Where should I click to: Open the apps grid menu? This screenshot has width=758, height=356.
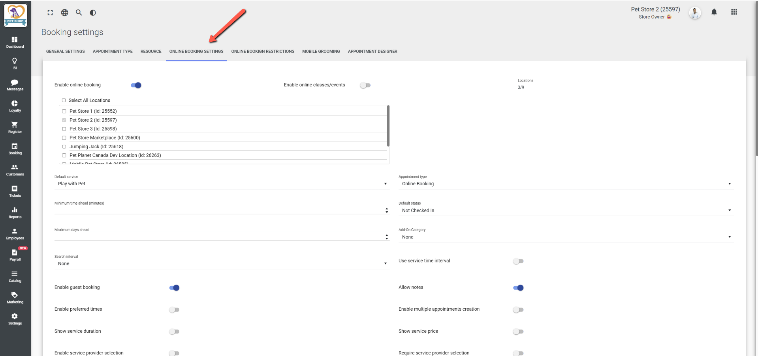734,12
